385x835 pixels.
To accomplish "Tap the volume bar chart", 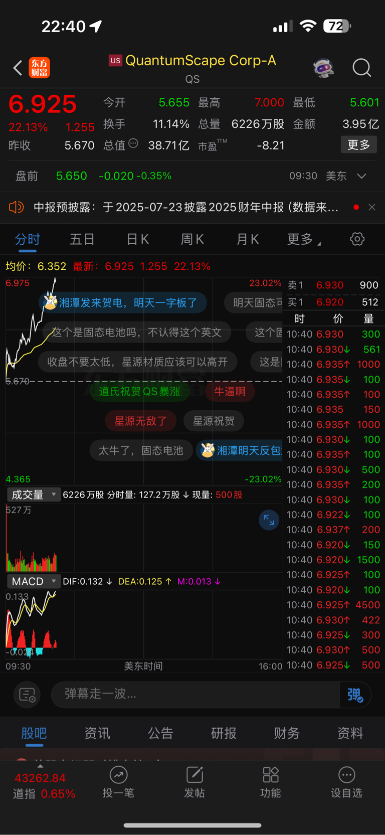I will [x=144, y=538].
